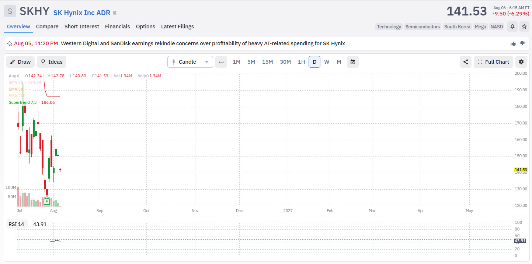Switch to the Compare tab
This screenshot has width=532, height=264.
coord(47,27)
